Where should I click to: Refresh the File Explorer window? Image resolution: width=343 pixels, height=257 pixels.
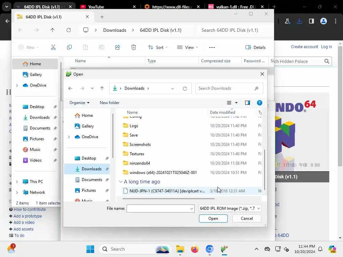coord(68,30)
